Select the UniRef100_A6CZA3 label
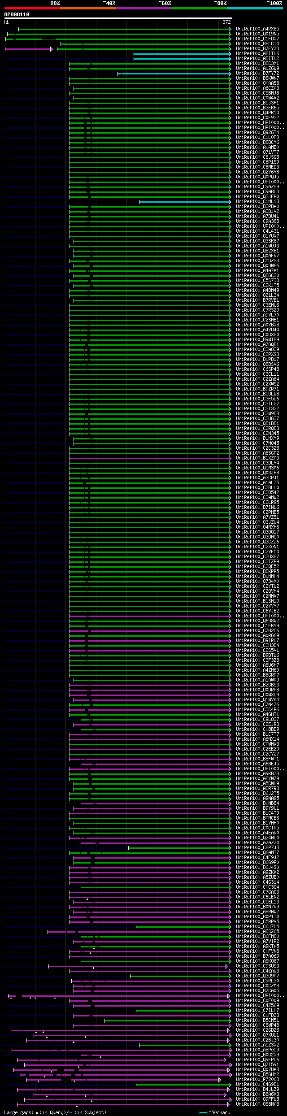The image size is (287, 1116). pos(257,88)
